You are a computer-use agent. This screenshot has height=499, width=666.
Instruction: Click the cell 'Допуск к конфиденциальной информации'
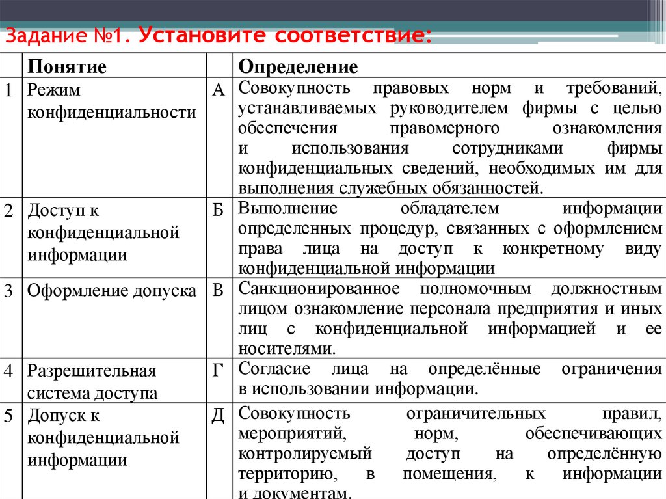(x=114, y=452)
